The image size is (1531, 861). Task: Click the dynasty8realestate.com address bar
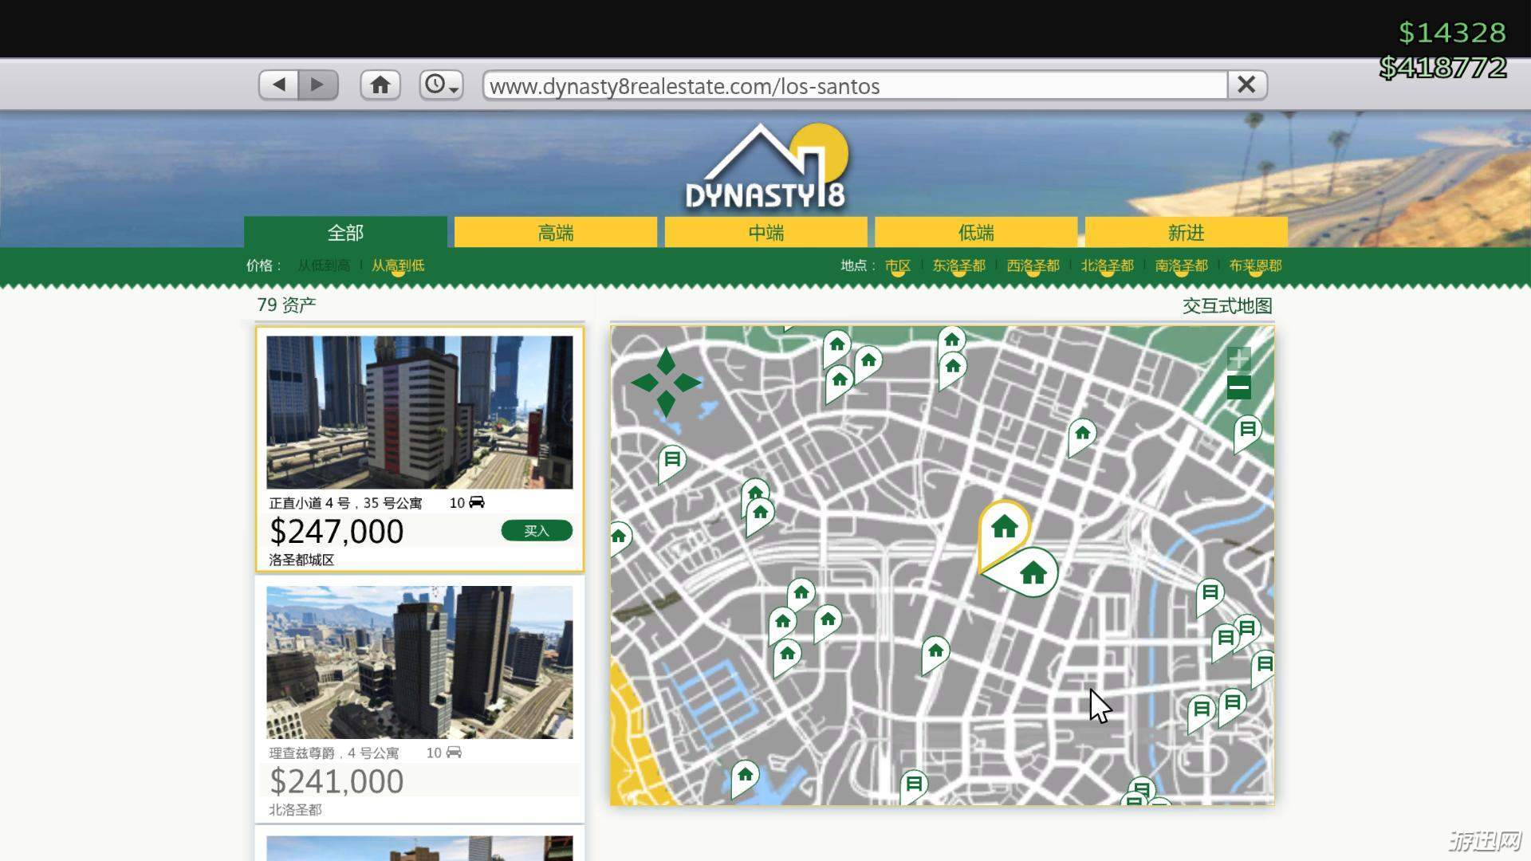[x=855, y=85]
